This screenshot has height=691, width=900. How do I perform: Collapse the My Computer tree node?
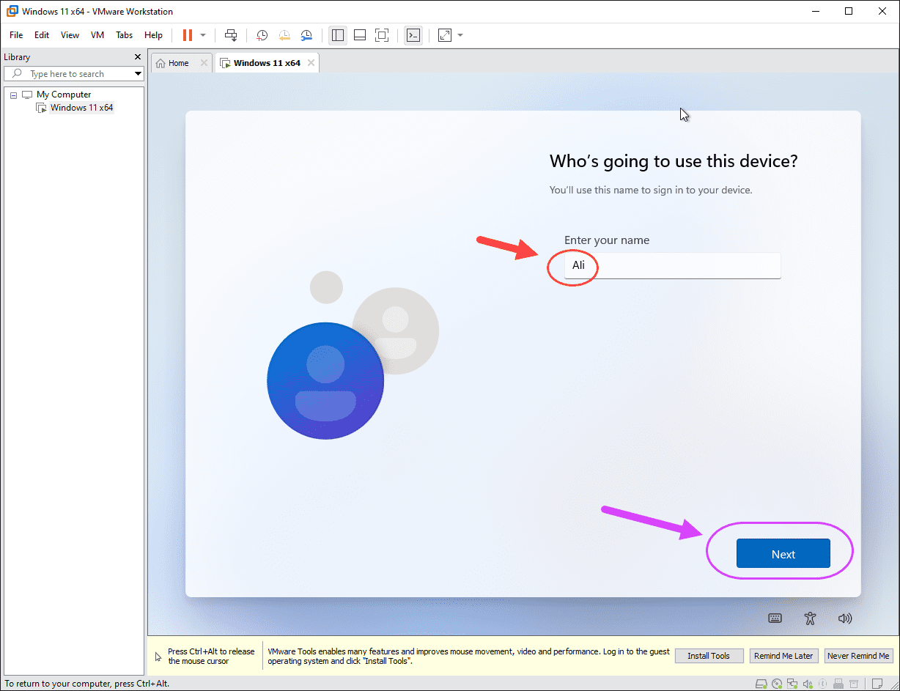pos(13,95)
